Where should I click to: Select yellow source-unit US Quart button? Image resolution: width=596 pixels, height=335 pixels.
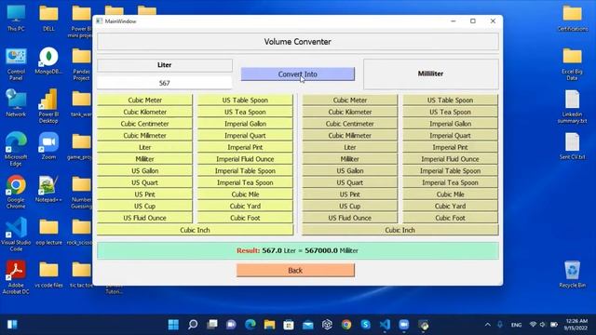(145, 182)
